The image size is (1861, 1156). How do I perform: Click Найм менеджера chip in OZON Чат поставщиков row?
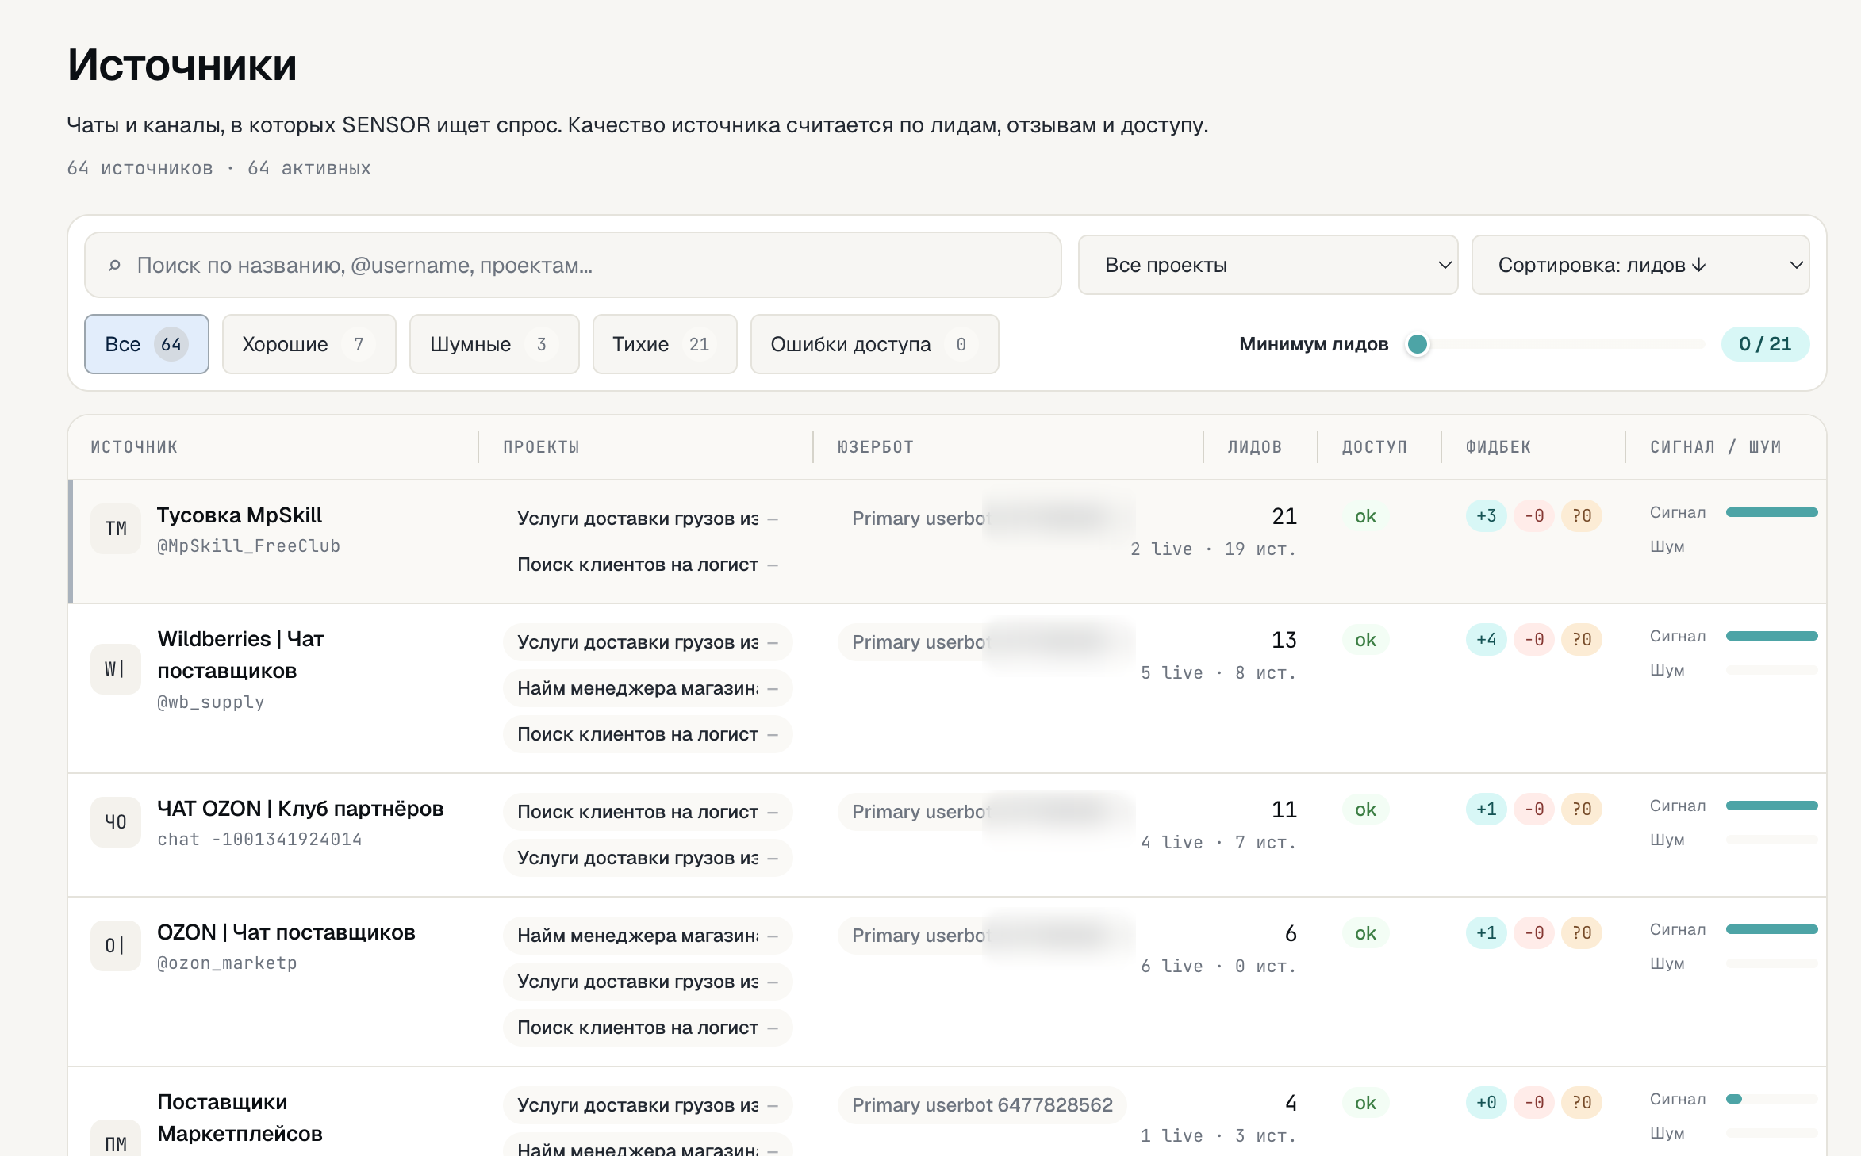click(x=648, y=936)
